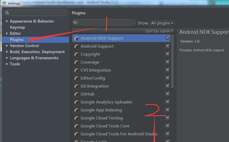Click the Android NDK Support plugin icon
The image size is (229, 142).
pyautogui.click(x=76, y=38)
